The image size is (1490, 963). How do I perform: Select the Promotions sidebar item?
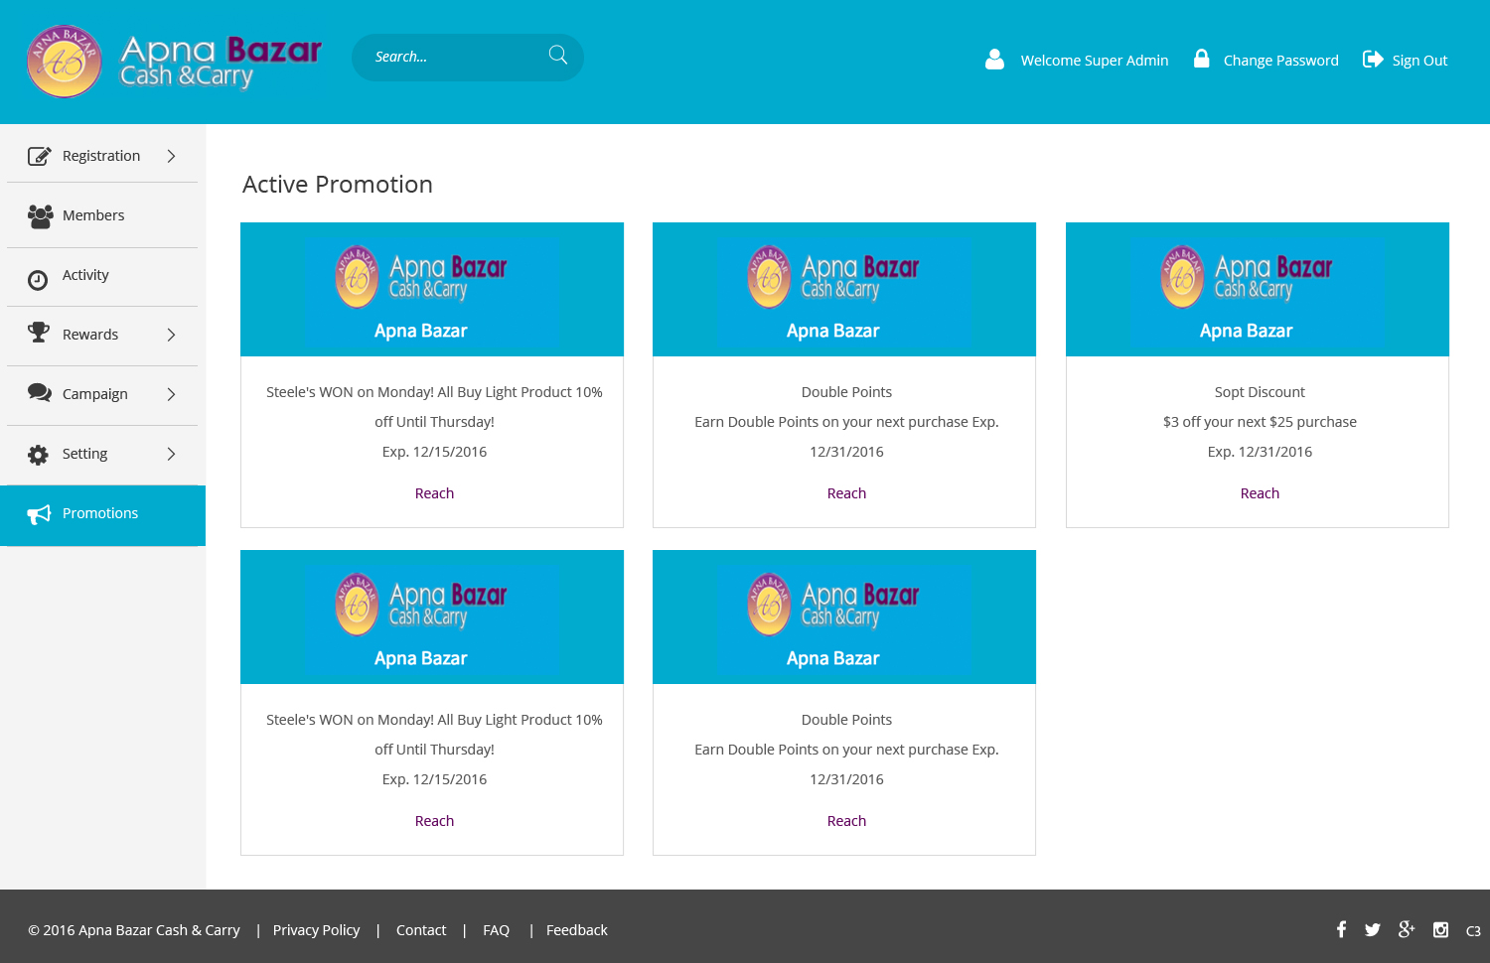pyautogui.click(x=102, y=514)
